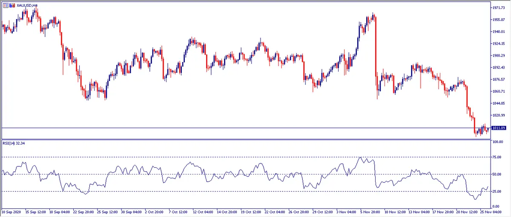Select the current price tag 1811.89

[498, 128]
